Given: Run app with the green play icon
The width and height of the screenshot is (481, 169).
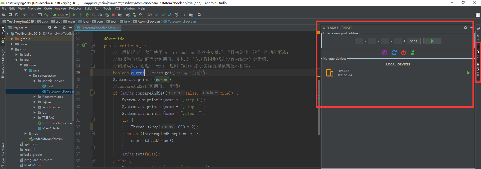Looking at the screenshot, I should (x=74, y=15).
